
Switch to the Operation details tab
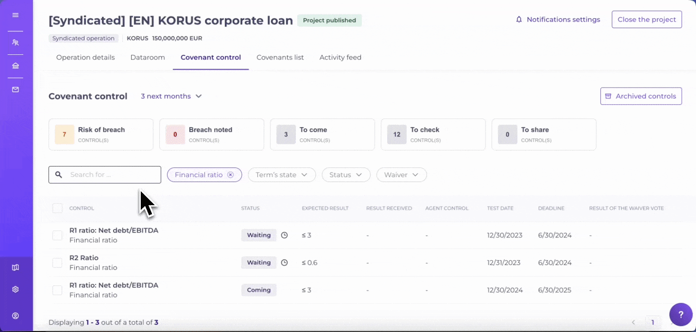pyautogui.click(x=85, y=57)
